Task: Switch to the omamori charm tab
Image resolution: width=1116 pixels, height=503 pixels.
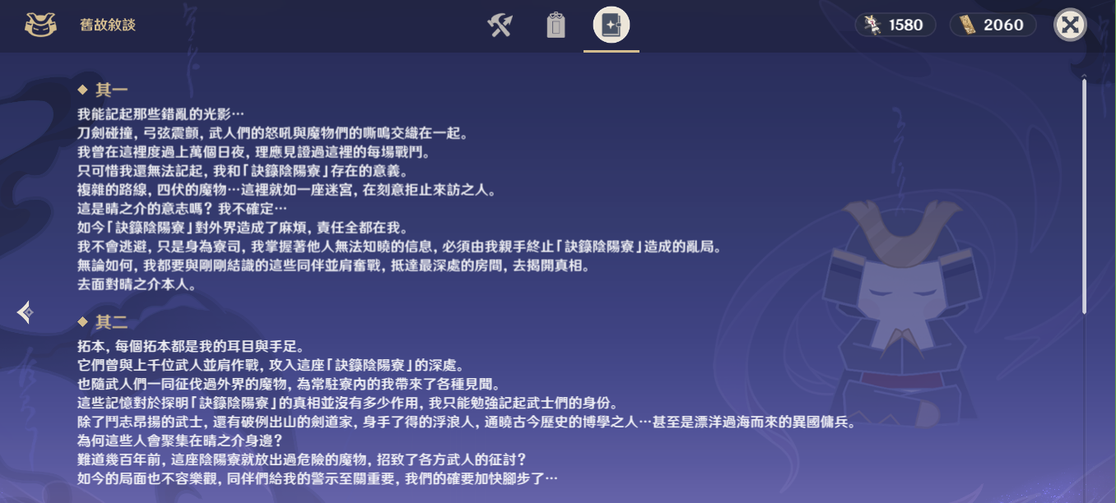Action: 556,25
